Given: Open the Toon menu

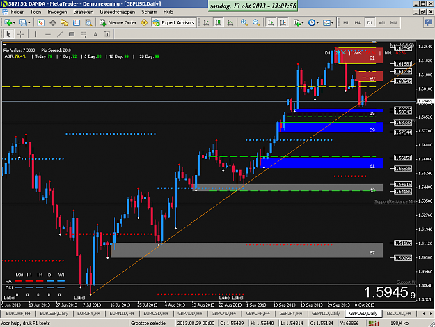Looking at the screenshot, I should pyautogui.click(x=35, y=12).
